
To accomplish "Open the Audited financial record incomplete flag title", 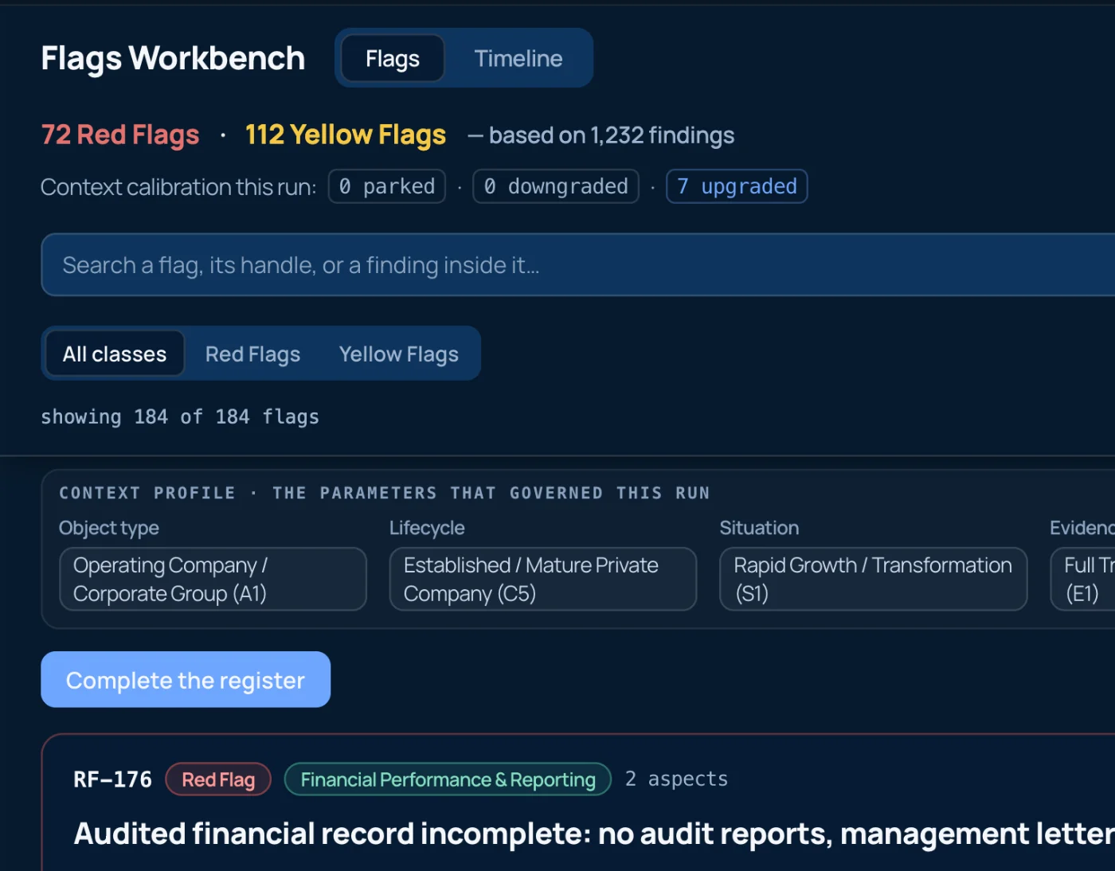I will (x=594, y=834).
